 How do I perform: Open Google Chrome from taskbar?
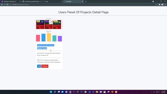point(70,92)
